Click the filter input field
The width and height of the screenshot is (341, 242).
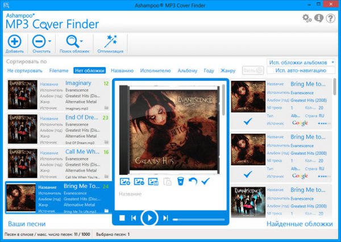click(253, 70)
